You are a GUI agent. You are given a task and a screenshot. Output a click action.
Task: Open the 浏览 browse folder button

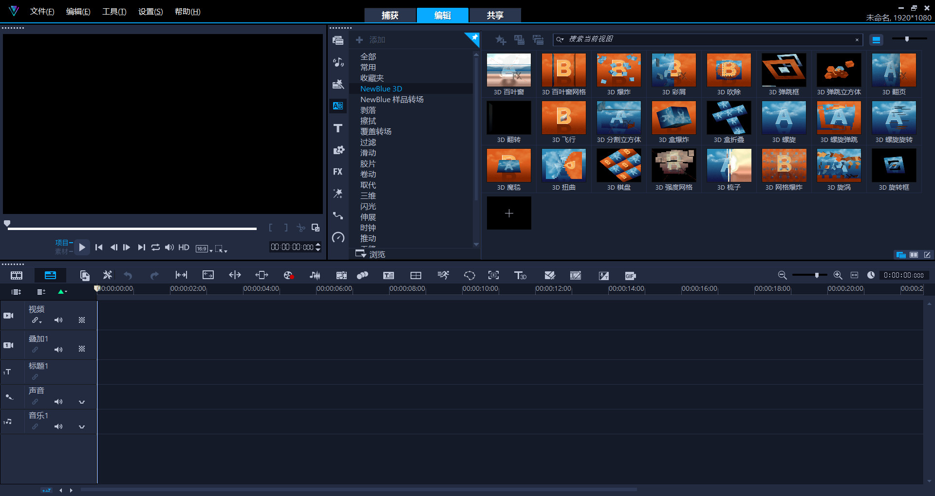tap(371, 254)
